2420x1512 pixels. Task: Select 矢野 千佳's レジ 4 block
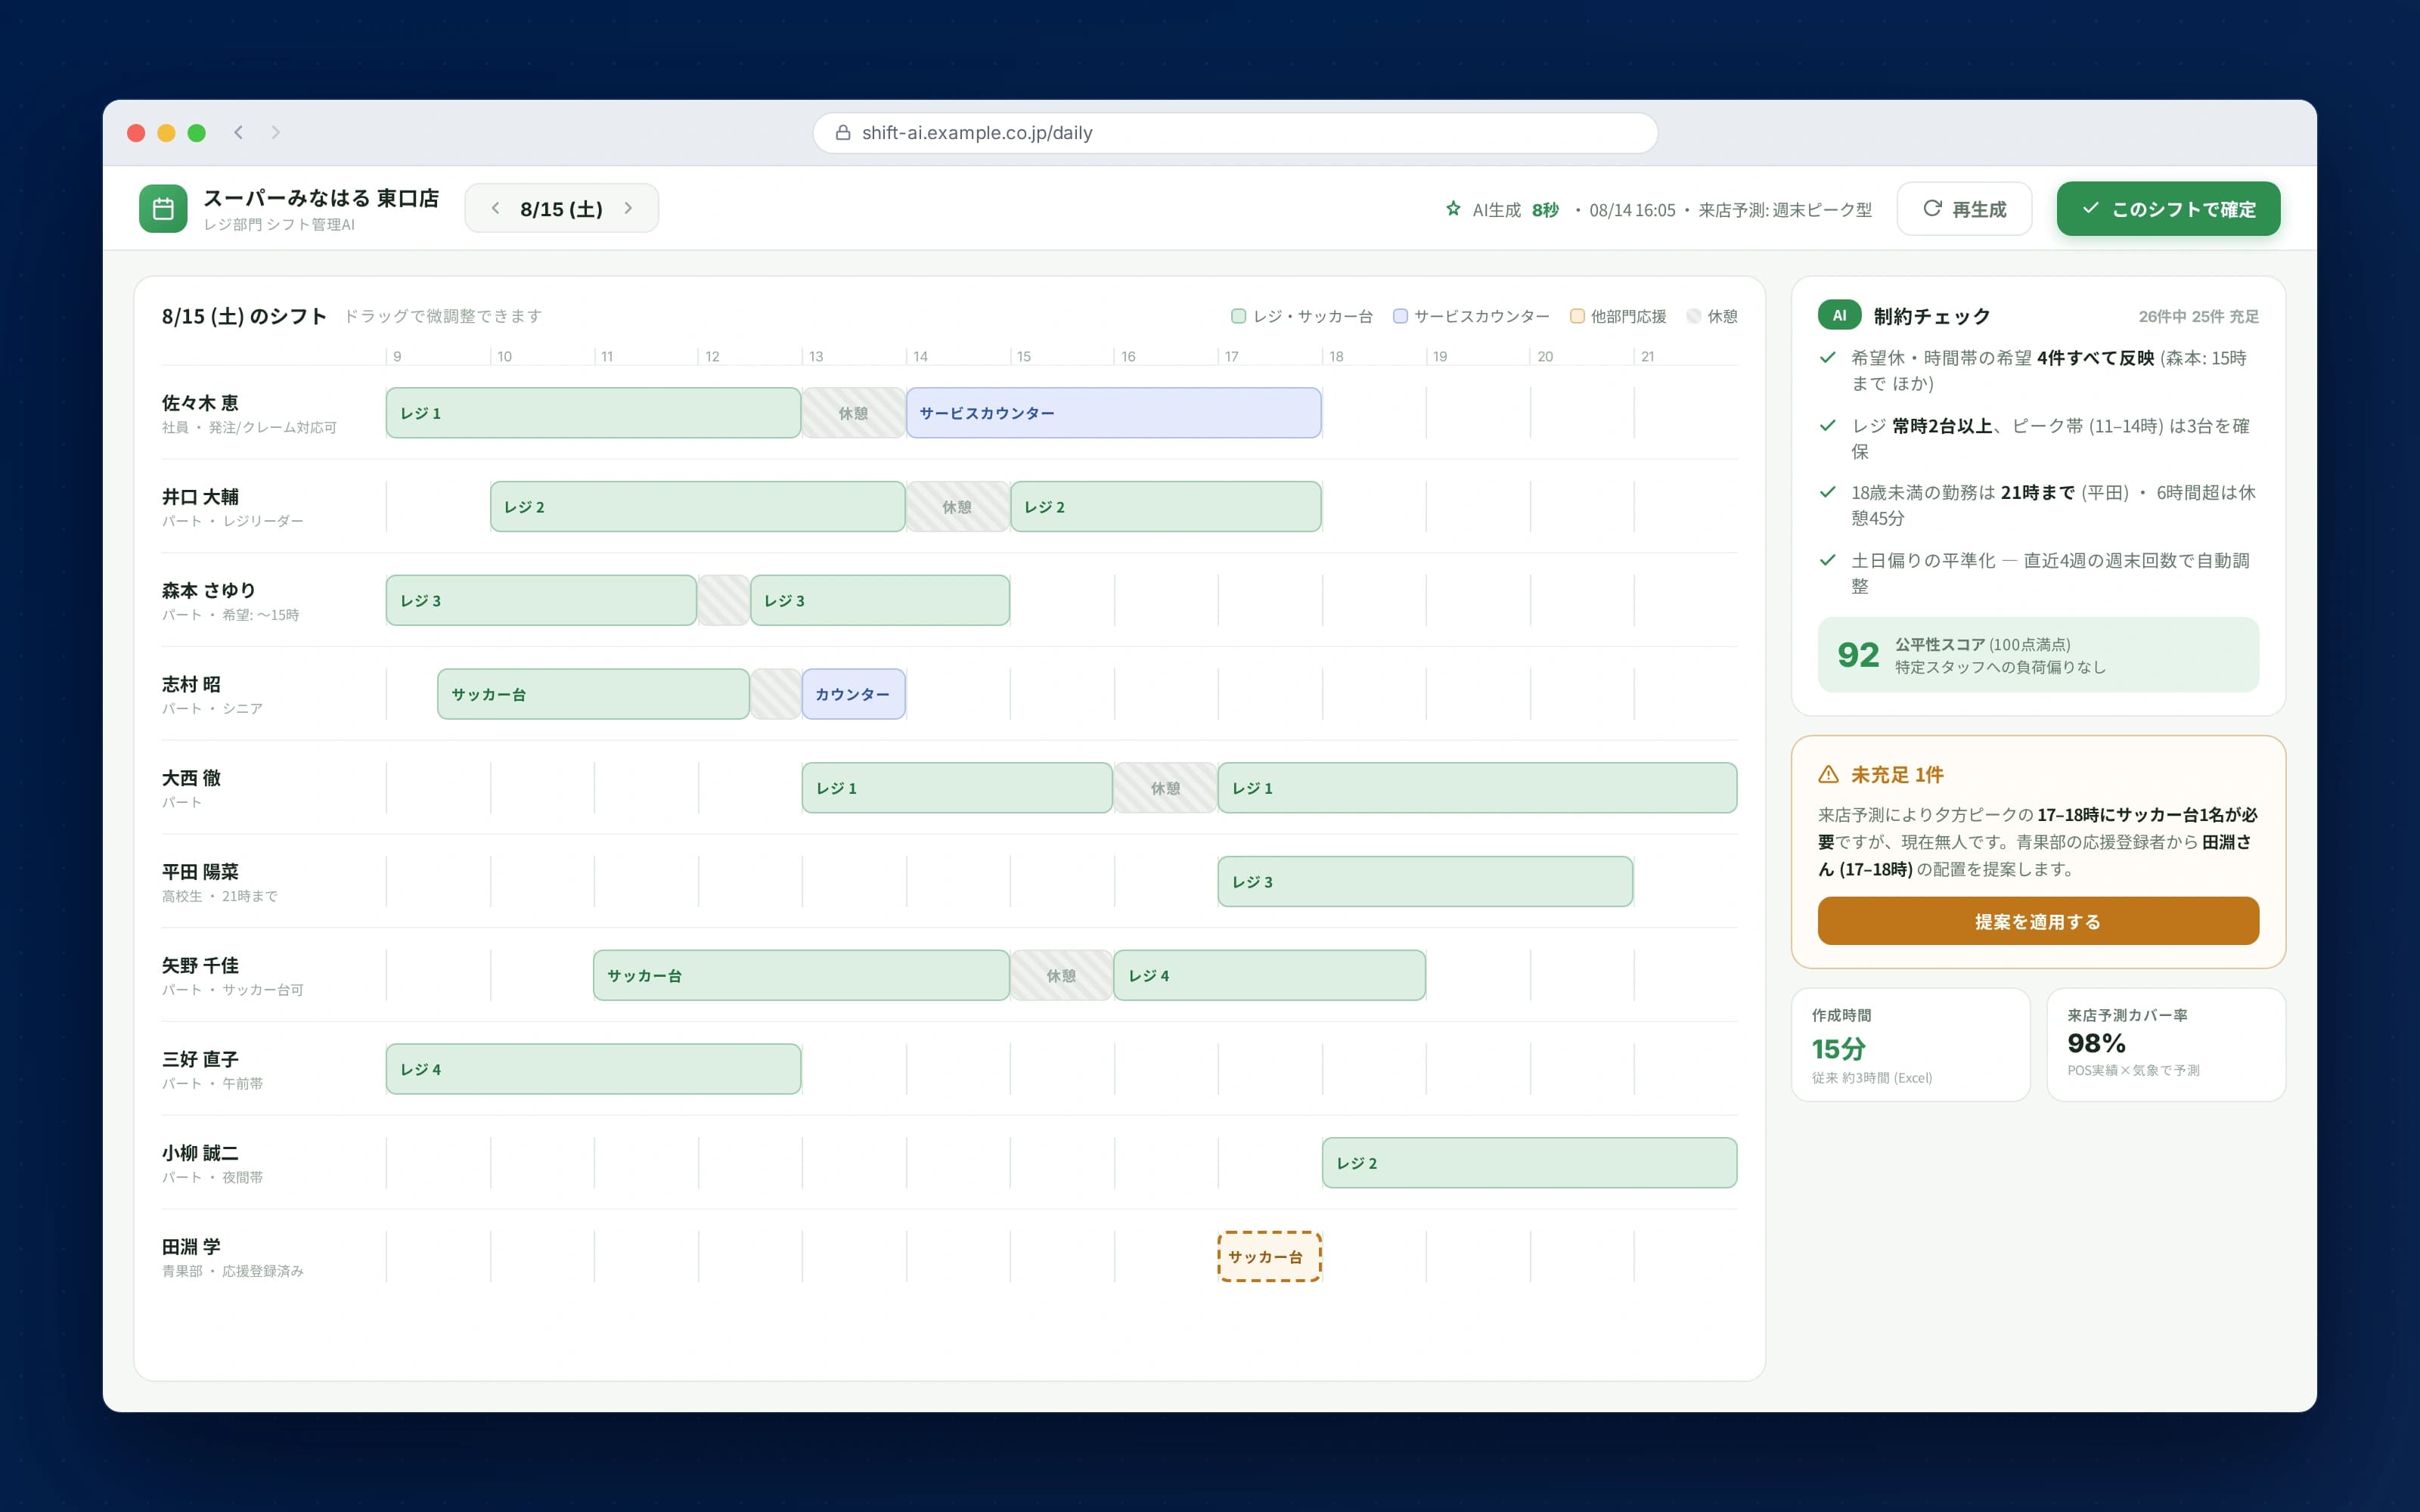click(x=1269, y=975)
